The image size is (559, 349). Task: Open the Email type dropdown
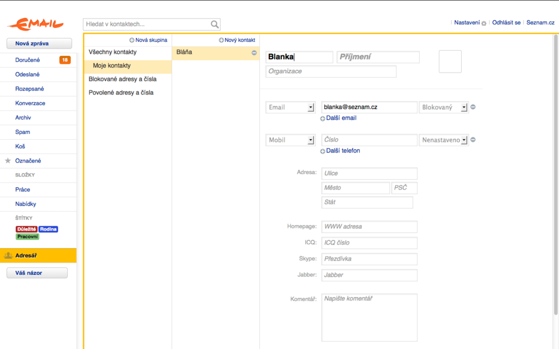click(290, 107)
